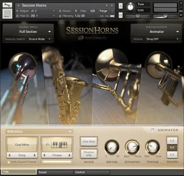Open instrument edit mode via wrench icon

pos(7,5)
